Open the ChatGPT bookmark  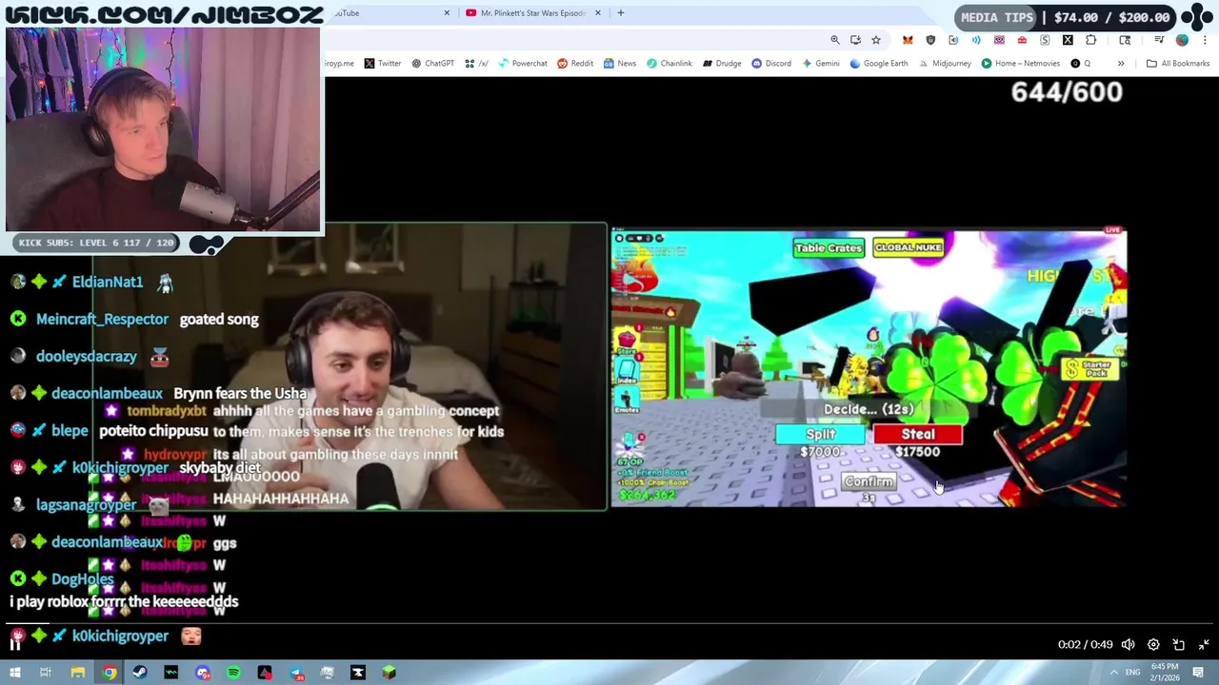432,64
